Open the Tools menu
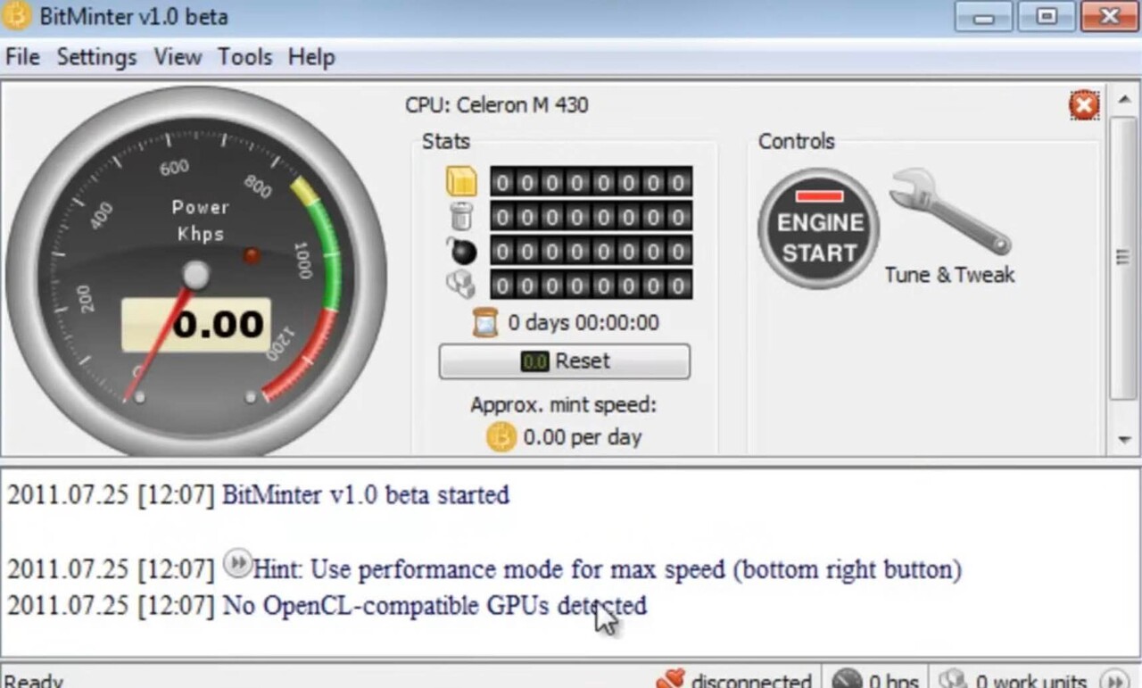This screenshot has width=1142, height=688. click(x=244, y=57)
